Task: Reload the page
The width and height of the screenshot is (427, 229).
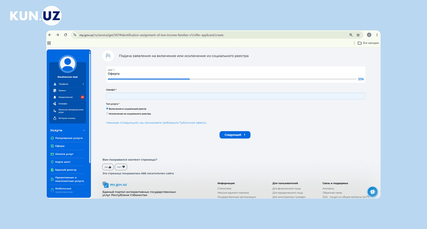Action: tap(65, 35)
